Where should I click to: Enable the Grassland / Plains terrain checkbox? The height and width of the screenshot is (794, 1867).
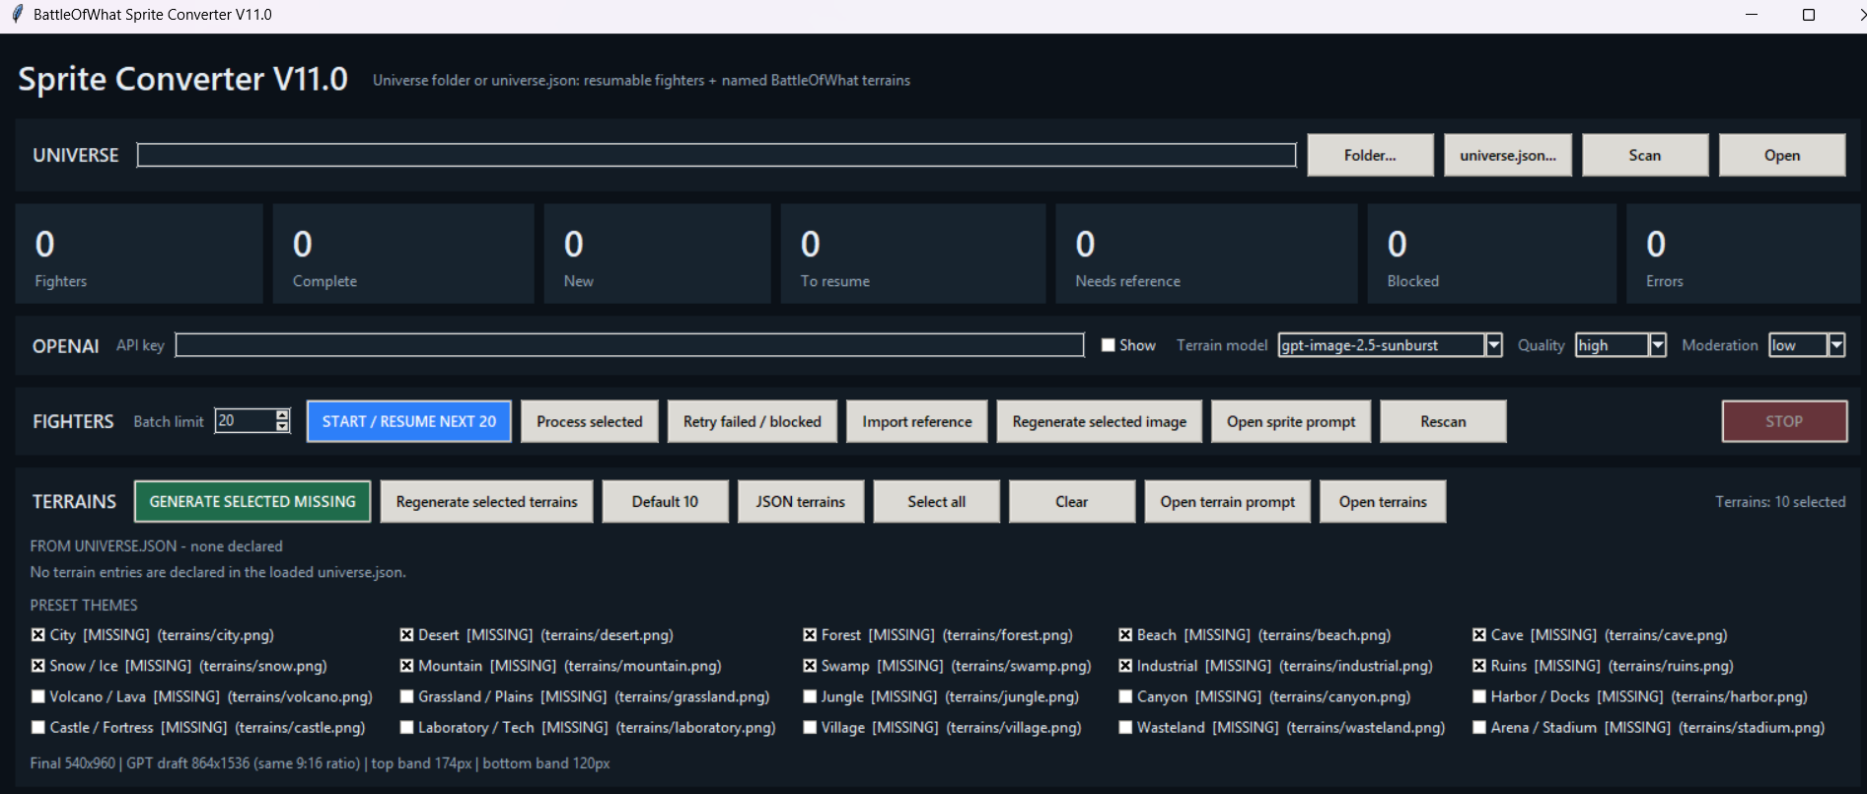pos(406,696)
